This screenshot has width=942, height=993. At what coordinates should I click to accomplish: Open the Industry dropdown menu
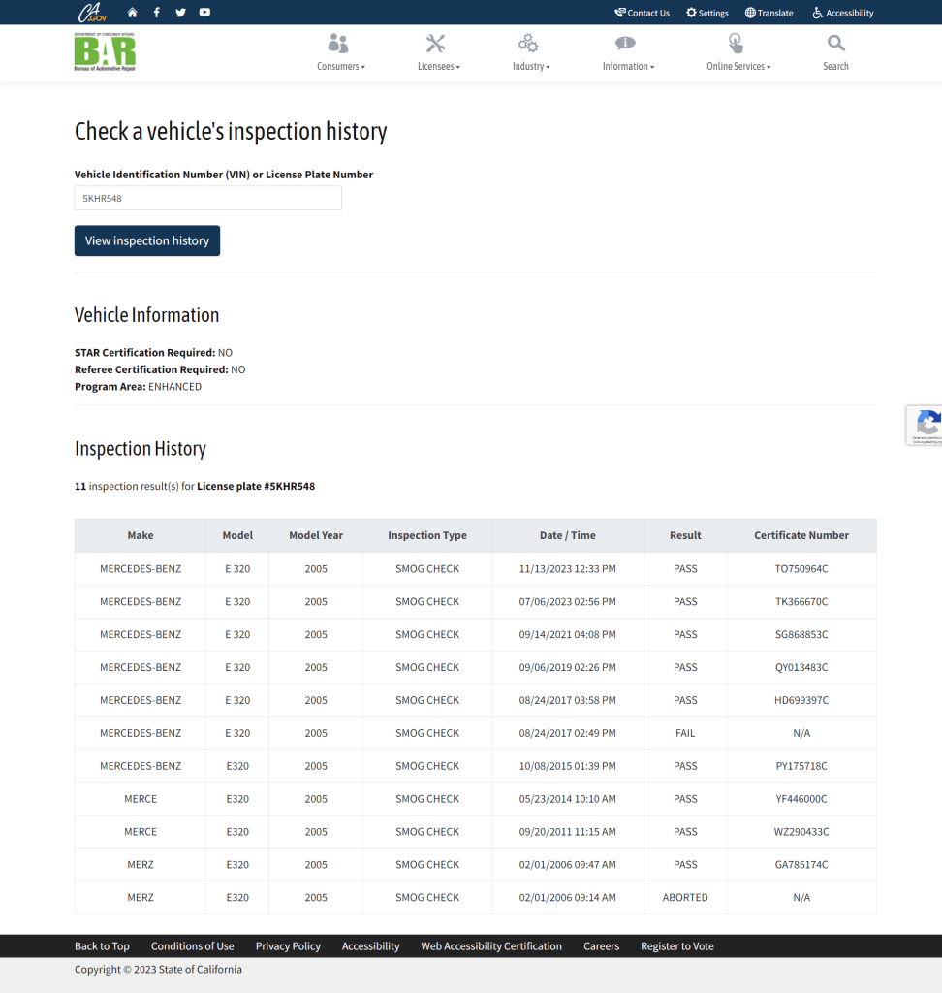pos(530,53)
